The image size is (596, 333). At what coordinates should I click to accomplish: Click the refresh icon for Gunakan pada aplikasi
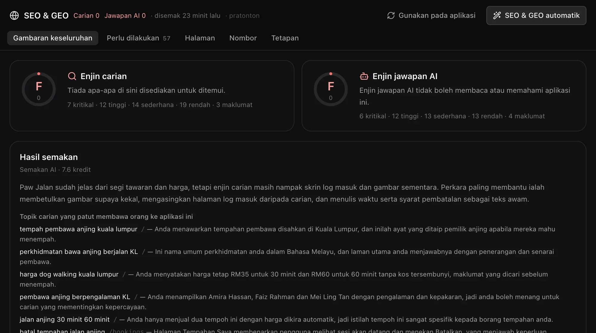tap(391, 15)
